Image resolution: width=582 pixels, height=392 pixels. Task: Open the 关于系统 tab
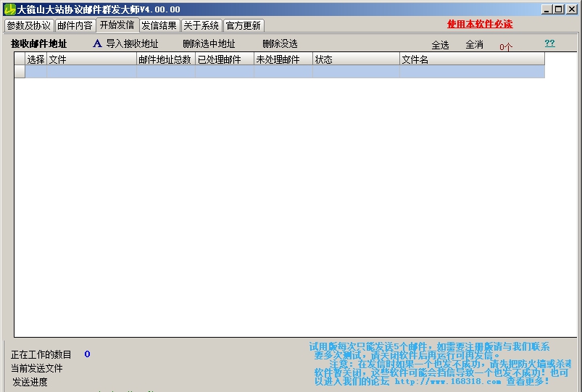[x=201, y=25]
